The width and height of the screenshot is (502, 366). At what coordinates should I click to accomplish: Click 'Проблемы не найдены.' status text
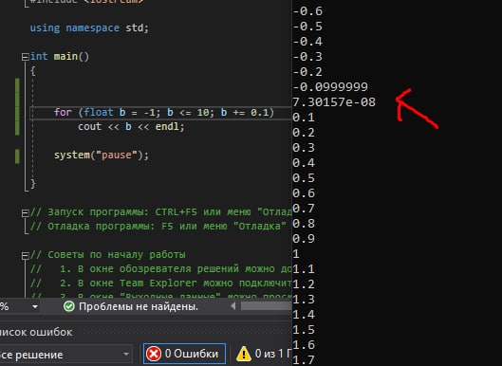tap(139, 306)
